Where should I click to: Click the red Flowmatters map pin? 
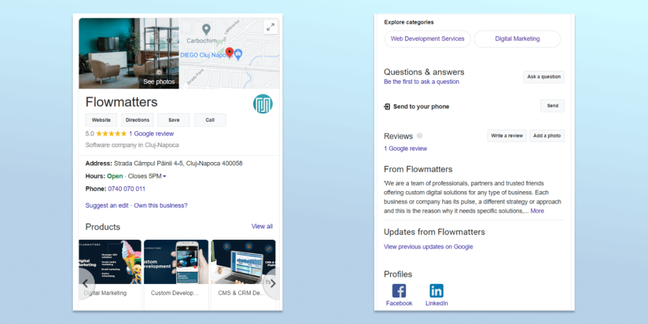coord(229,53)
